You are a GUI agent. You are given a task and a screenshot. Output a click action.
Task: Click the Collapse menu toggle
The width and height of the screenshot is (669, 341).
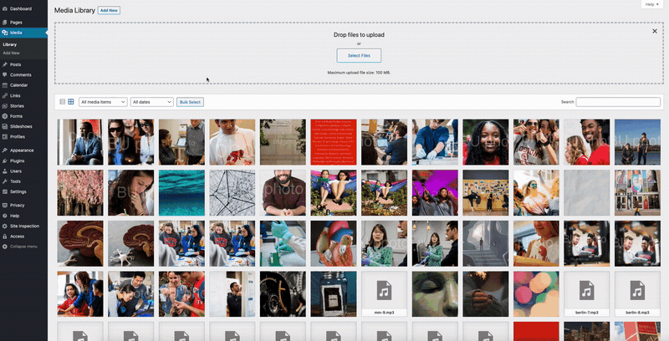coord(23,247)
